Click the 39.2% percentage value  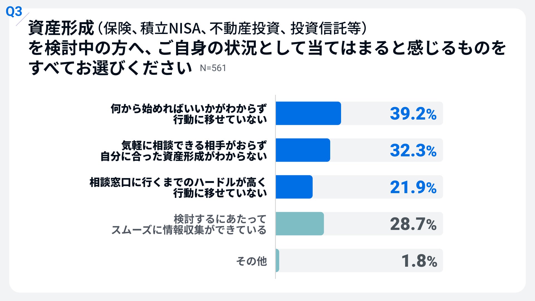click(x=413, y=114)
